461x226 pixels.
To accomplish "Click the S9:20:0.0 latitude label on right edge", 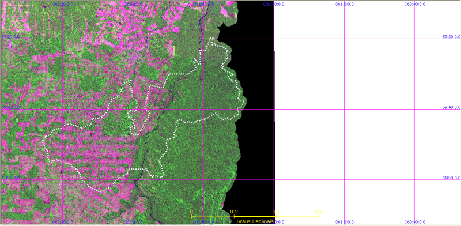I will point(451,37).
